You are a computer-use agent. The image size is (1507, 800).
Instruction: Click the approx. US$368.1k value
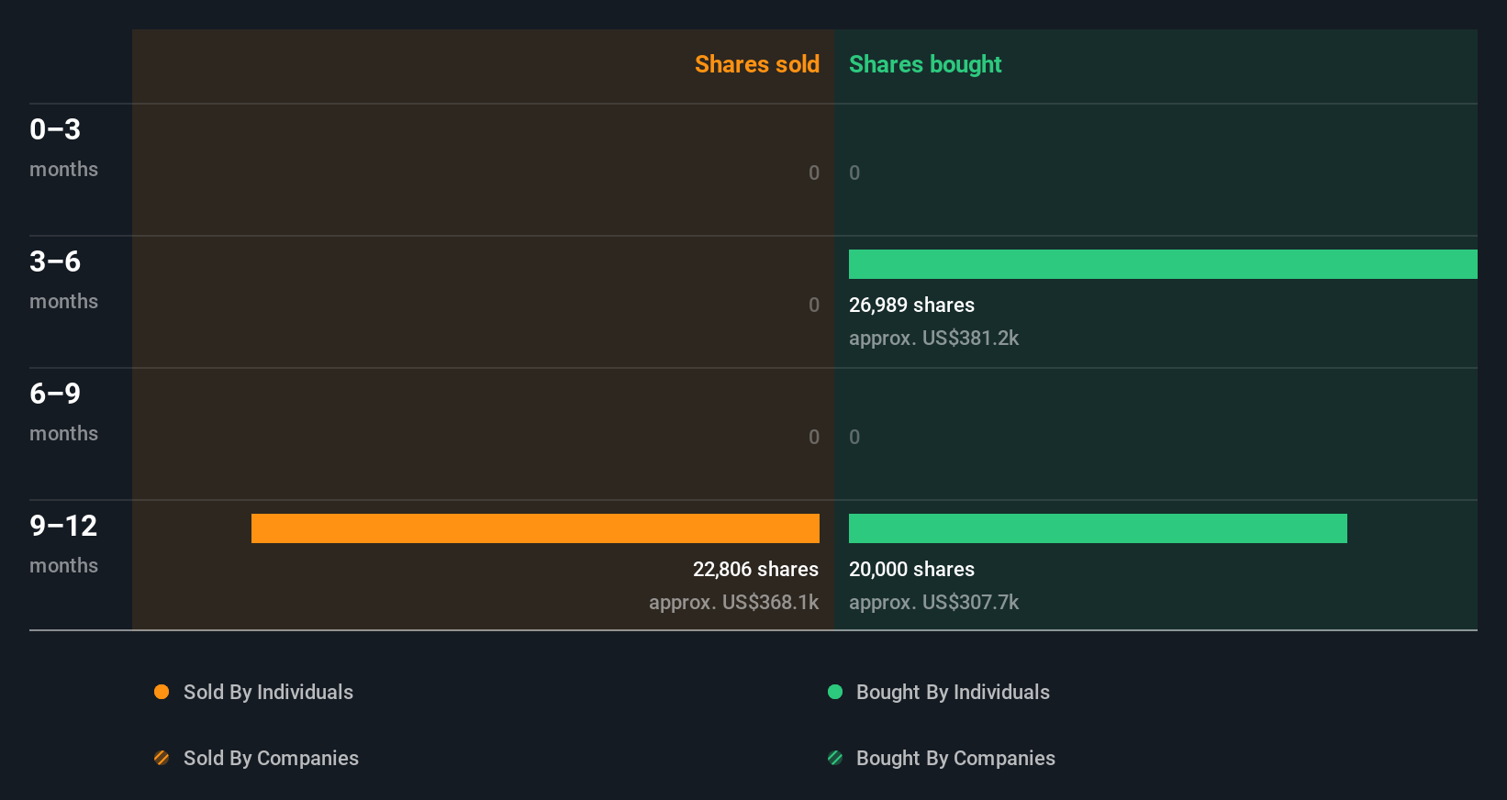click(x=733, y=602)
